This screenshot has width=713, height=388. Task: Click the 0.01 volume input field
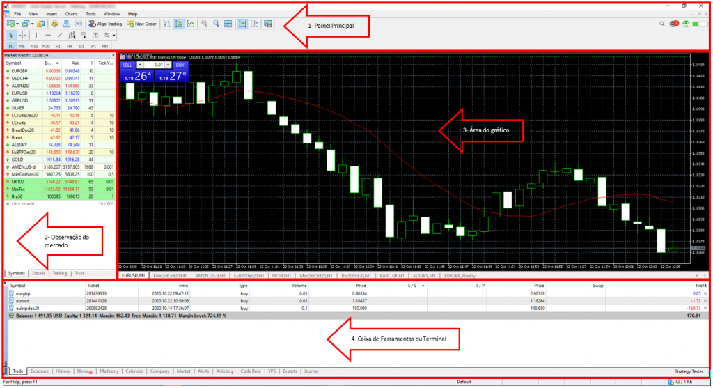click(154, 65)
